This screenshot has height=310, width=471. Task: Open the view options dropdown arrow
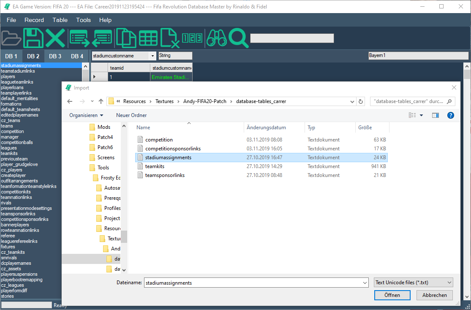click(x=421, y=115)
